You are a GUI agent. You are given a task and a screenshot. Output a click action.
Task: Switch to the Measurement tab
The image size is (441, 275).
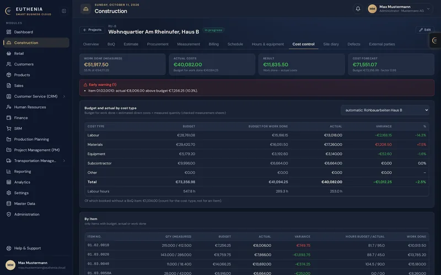click(189, 44)
